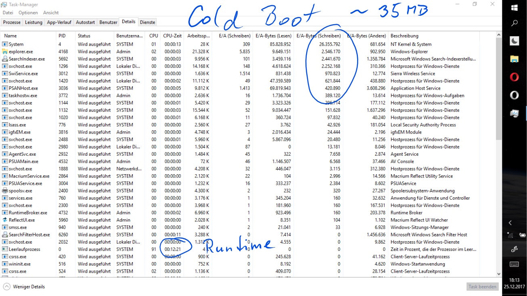This screenshot has width=527, height=296.
Task: Sort by the CPU-Zeit column header
Action: point(172,36)
